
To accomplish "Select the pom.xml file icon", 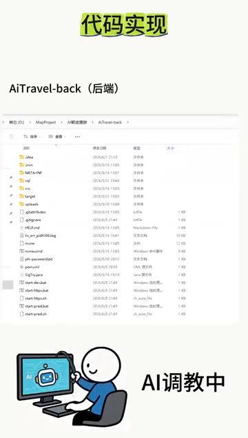I will [x=22, y=267].
